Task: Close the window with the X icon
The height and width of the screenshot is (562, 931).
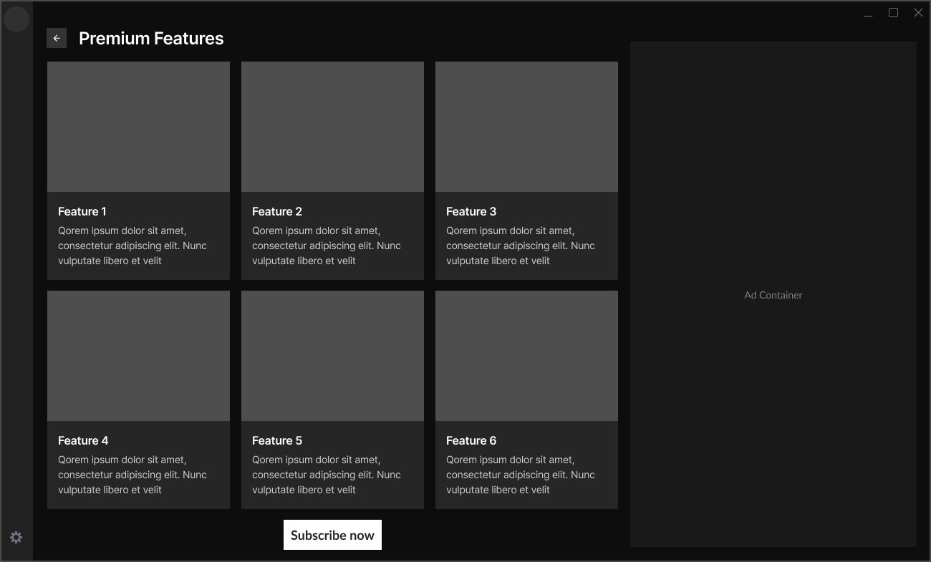Action: (x=918, y=13)
